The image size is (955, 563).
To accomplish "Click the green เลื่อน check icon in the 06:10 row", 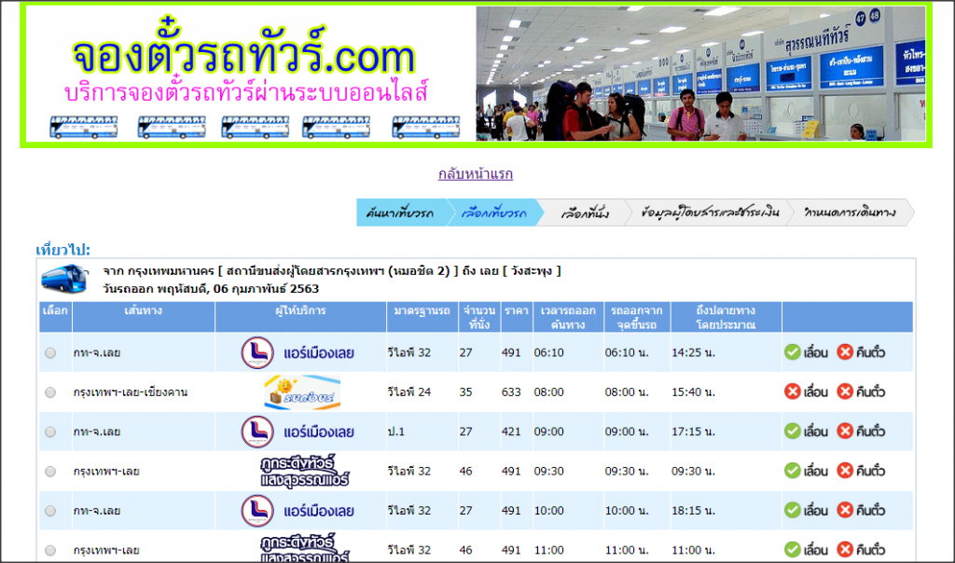I will (793, 352).
